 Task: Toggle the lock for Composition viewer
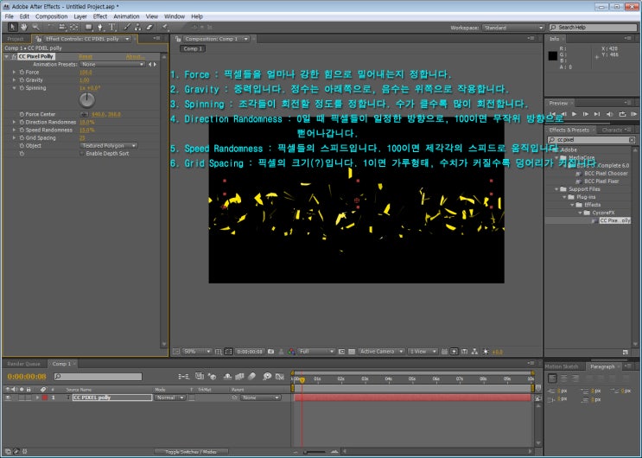(x=178, y=39)
